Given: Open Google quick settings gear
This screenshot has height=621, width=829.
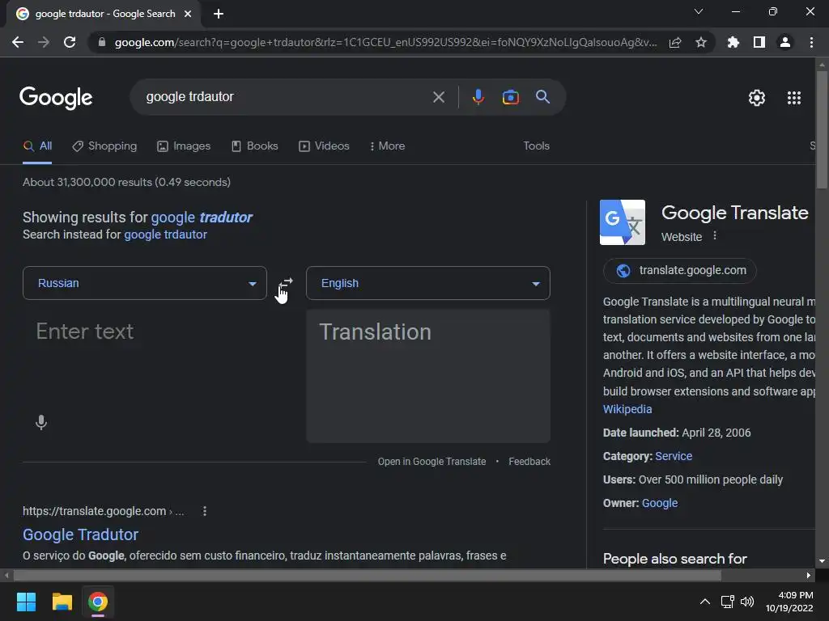Looking at the screenshot, I should [757, 98].
